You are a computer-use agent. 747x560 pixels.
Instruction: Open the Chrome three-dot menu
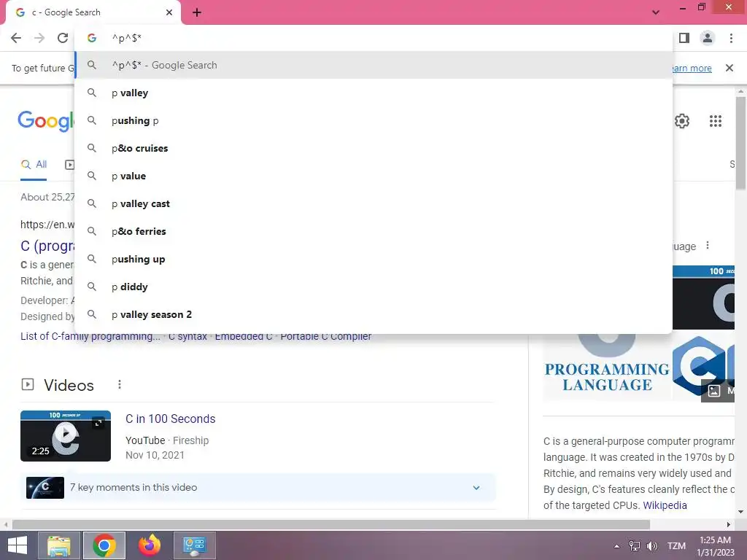(x=731, y=38)
